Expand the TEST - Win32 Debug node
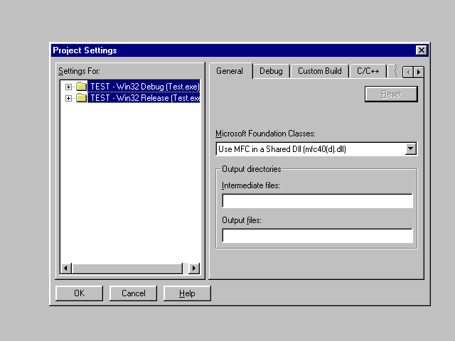This screenshot has width=455, height=341. (x=69, y=87)
